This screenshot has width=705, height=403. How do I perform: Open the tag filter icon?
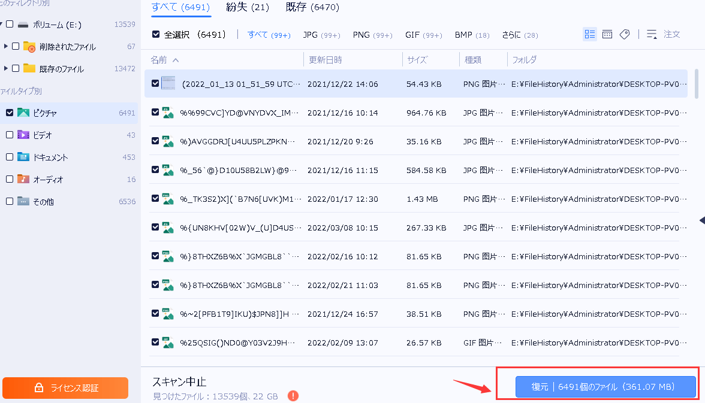(625, 34)
